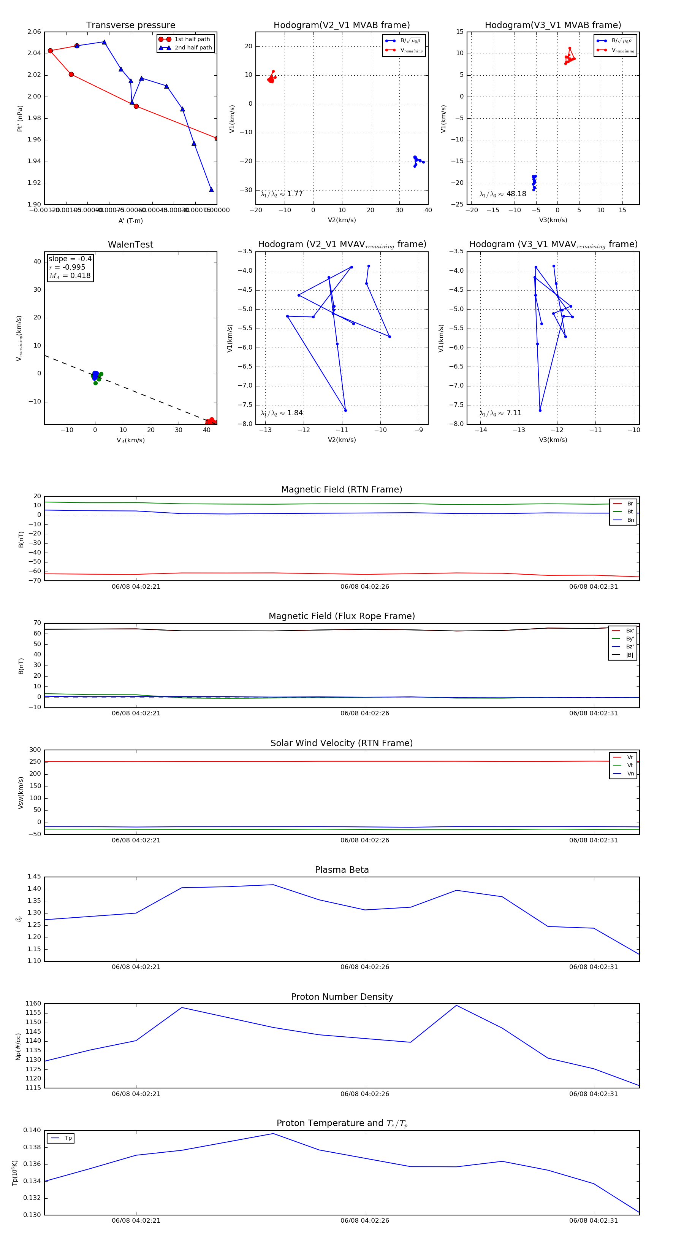Viewport: 684px width, 1255px height.
Task: Click the "2nd half path" legend entry
Action: pos(185,48)
